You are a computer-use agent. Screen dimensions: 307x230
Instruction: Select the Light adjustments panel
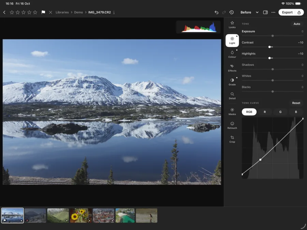coord(232,41)
